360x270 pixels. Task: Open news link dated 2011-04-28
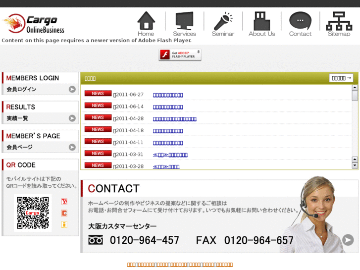174,119
